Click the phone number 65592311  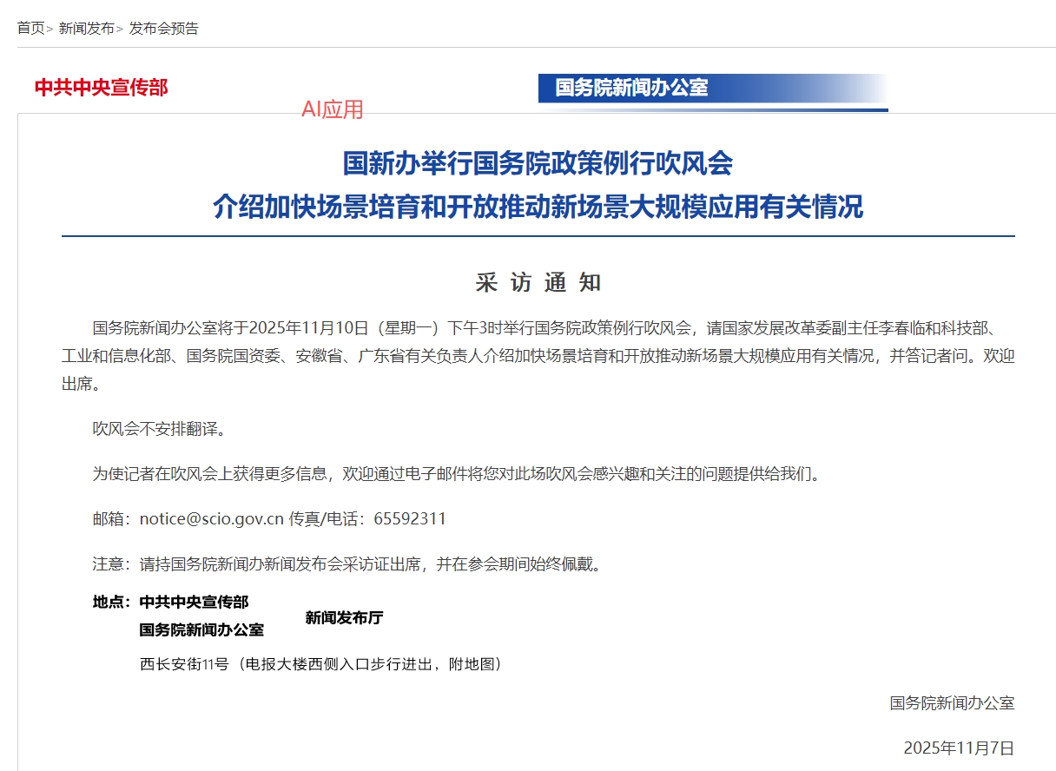pyautogui.click(x=410, y=519)
